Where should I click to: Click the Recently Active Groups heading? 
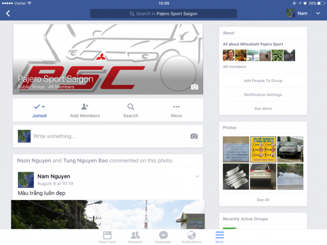pos(245,219)
